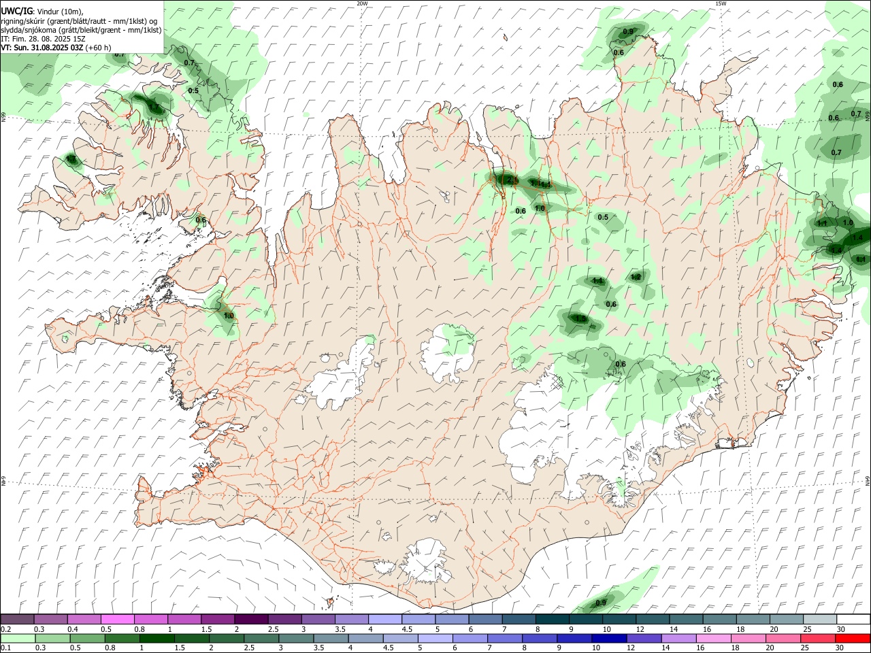This screenshot has width=871, height=653.
Task: Choose the green rain-legend swatch starting at 0.8
Action: pyautogui.click(x=121, y=638)
